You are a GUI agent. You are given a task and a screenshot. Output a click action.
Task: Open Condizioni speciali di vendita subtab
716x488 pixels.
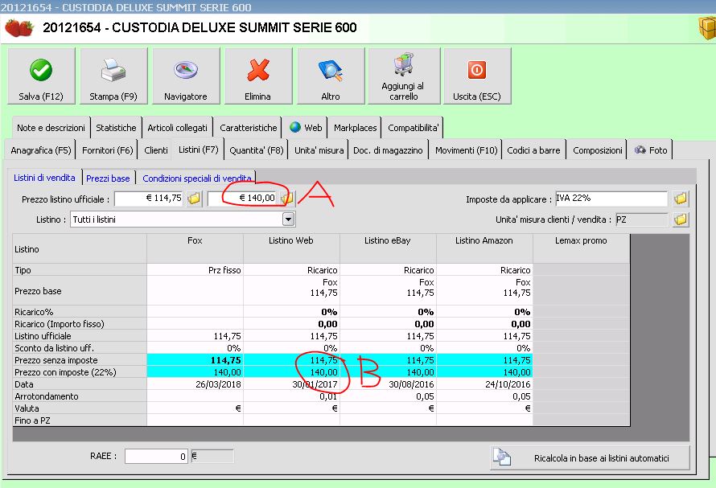pos(197,178)
